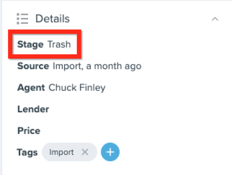This screenshot has width=232, height=175.
Task: Click the Details section heading
Action: tap(53, 19)
